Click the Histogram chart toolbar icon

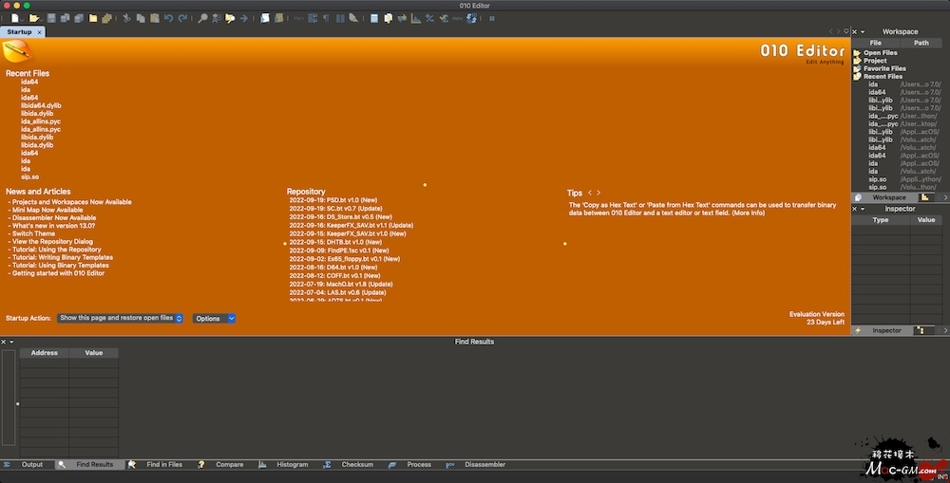point(416,18)
